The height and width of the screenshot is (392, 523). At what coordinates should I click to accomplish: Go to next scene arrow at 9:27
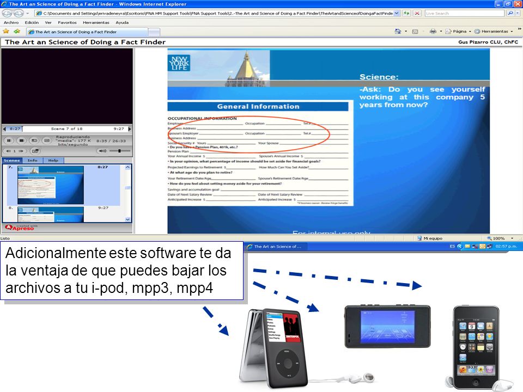pos(130,128)
